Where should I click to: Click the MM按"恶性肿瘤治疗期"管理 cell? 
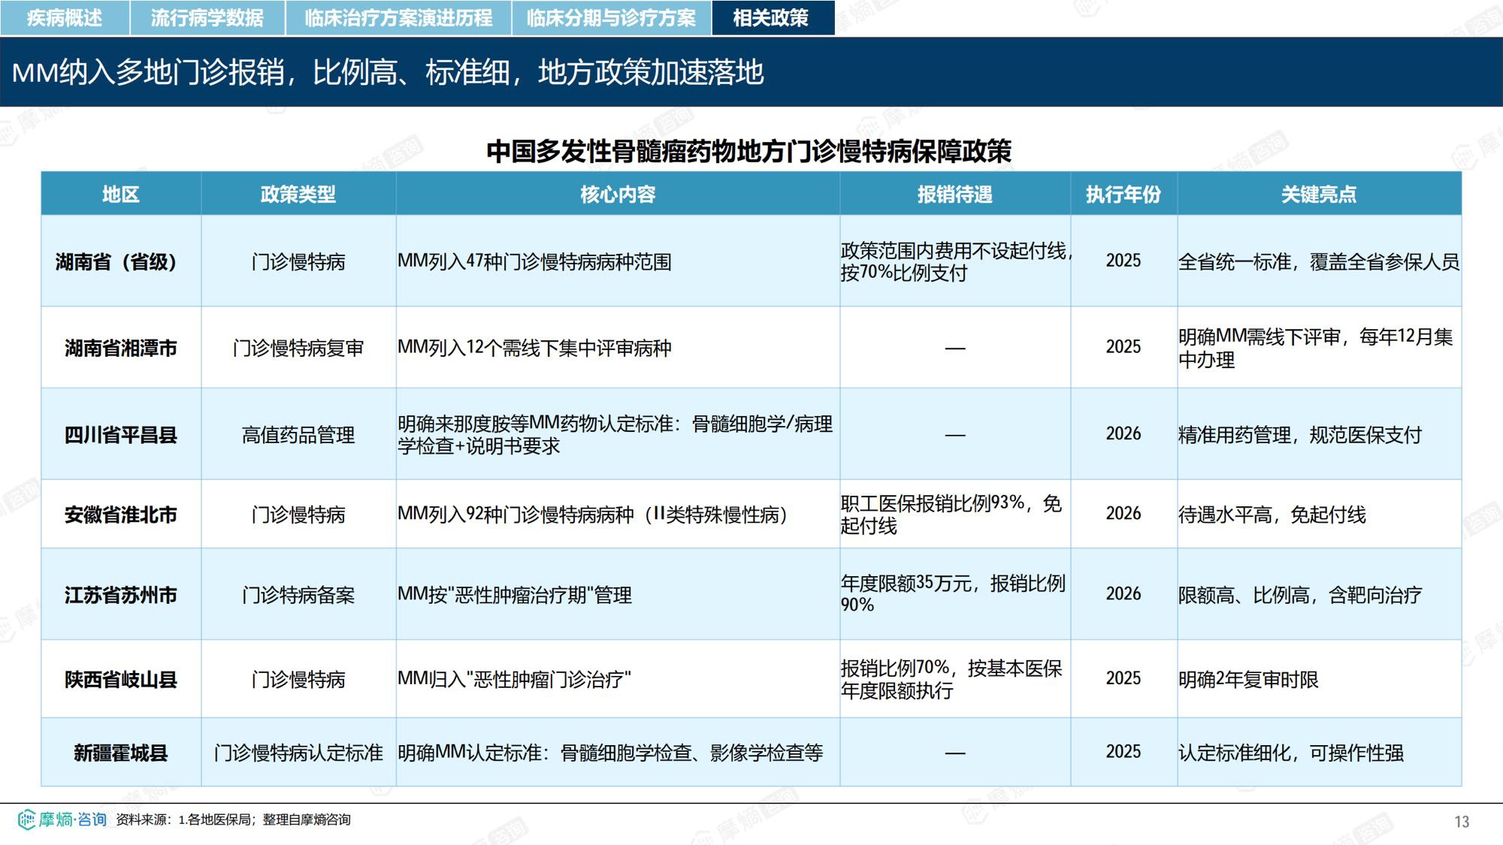tap(618, 595)
